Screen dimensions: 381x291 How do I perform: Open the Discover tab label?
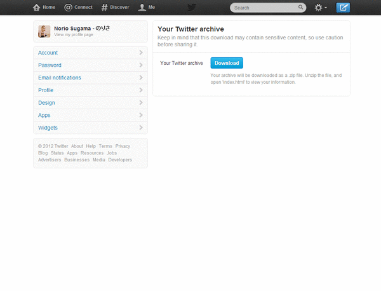click(119, 7)
